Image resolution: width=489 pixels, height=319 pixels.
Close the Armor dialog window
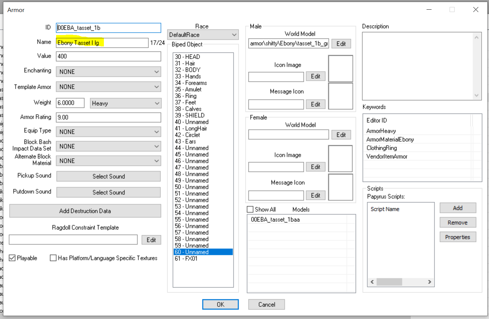point(476,10)
